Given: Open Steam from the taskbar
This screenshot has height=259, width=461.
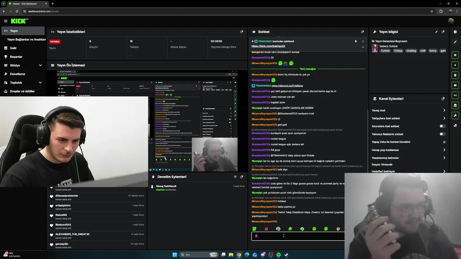Looking at the screenshot, I should [286, 255].
